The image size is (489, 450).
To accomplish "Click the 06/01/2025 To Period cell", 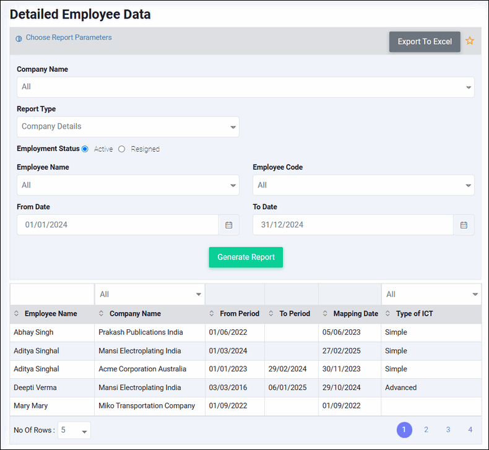I will tap(292, 387).
